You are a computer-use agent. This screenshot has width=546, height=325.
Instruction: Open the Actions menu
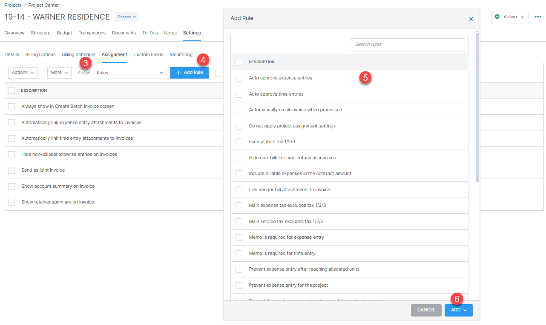(x=22, y=72)
